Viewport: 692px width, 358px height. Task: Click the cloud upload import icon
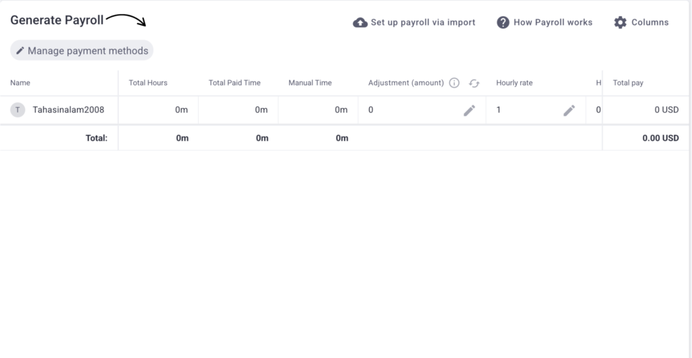click(360, 22)
